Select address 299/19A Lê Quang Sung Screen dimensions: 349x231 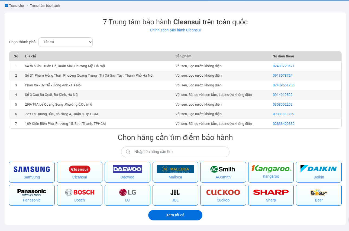pyautogui.click(x=59, y=105)
